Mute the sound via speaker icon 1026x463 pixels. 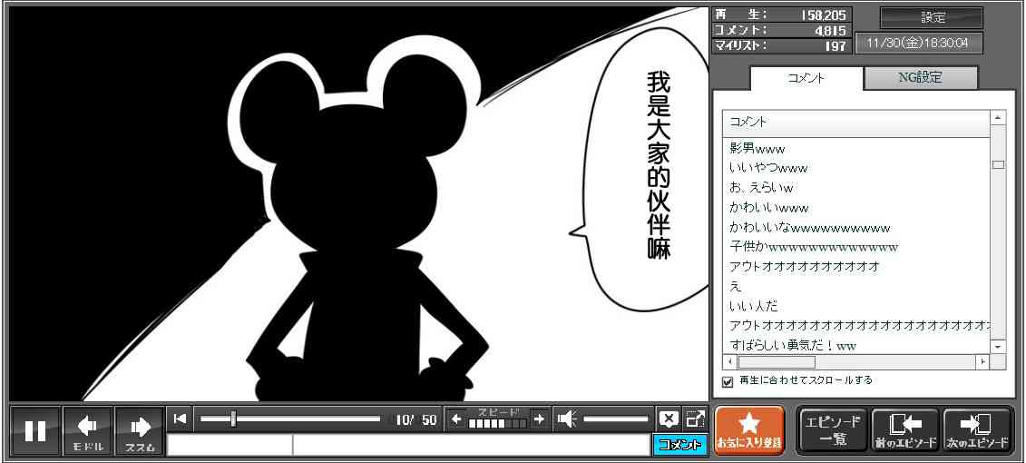[x=567, y=419]
